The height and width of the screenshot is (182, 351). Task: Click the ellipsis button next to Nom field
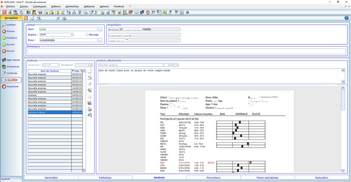(100, 29)
